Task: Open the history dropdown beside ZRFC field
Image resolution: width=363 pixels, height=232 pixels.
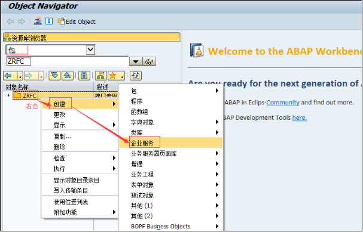Action: point(136,61)
